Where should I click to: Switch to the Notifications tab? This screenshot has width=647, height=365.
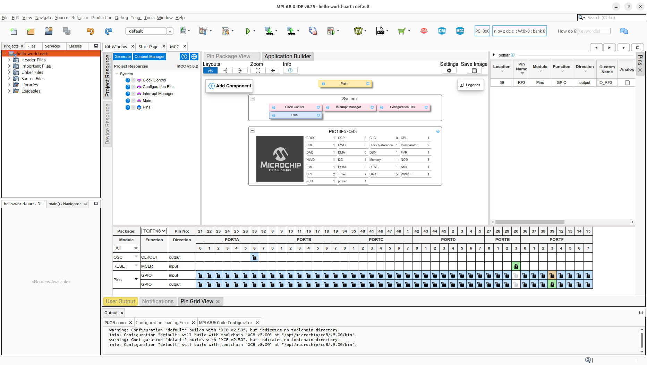tap(158, 302)
